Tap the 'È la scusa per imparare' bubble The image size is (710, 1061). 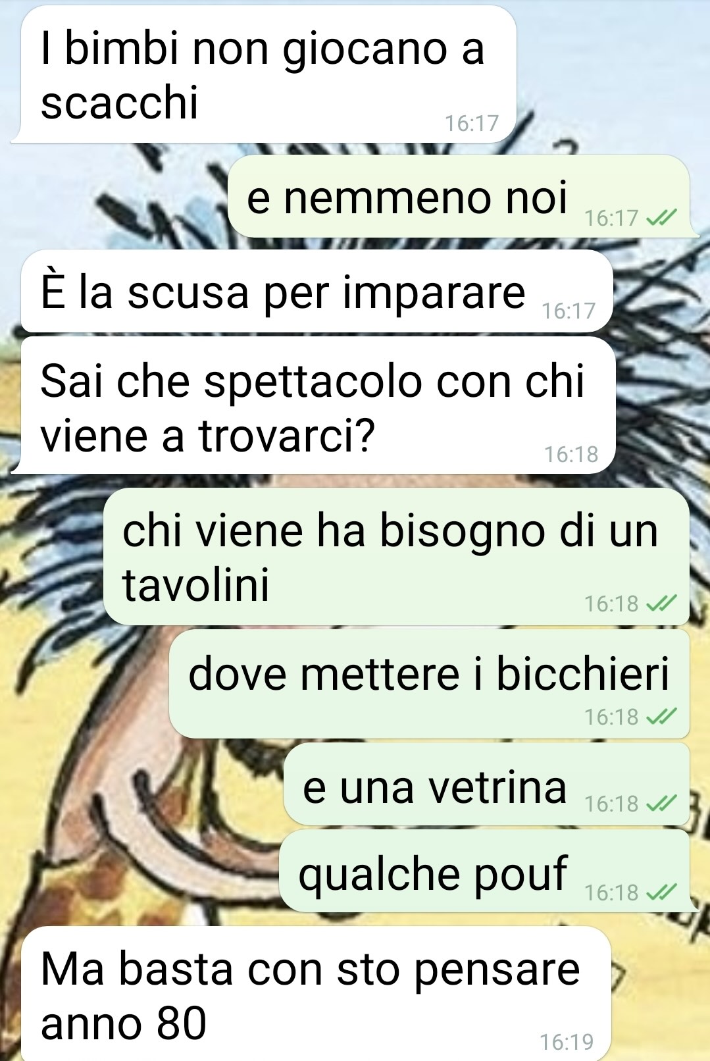tap(317, 291)
